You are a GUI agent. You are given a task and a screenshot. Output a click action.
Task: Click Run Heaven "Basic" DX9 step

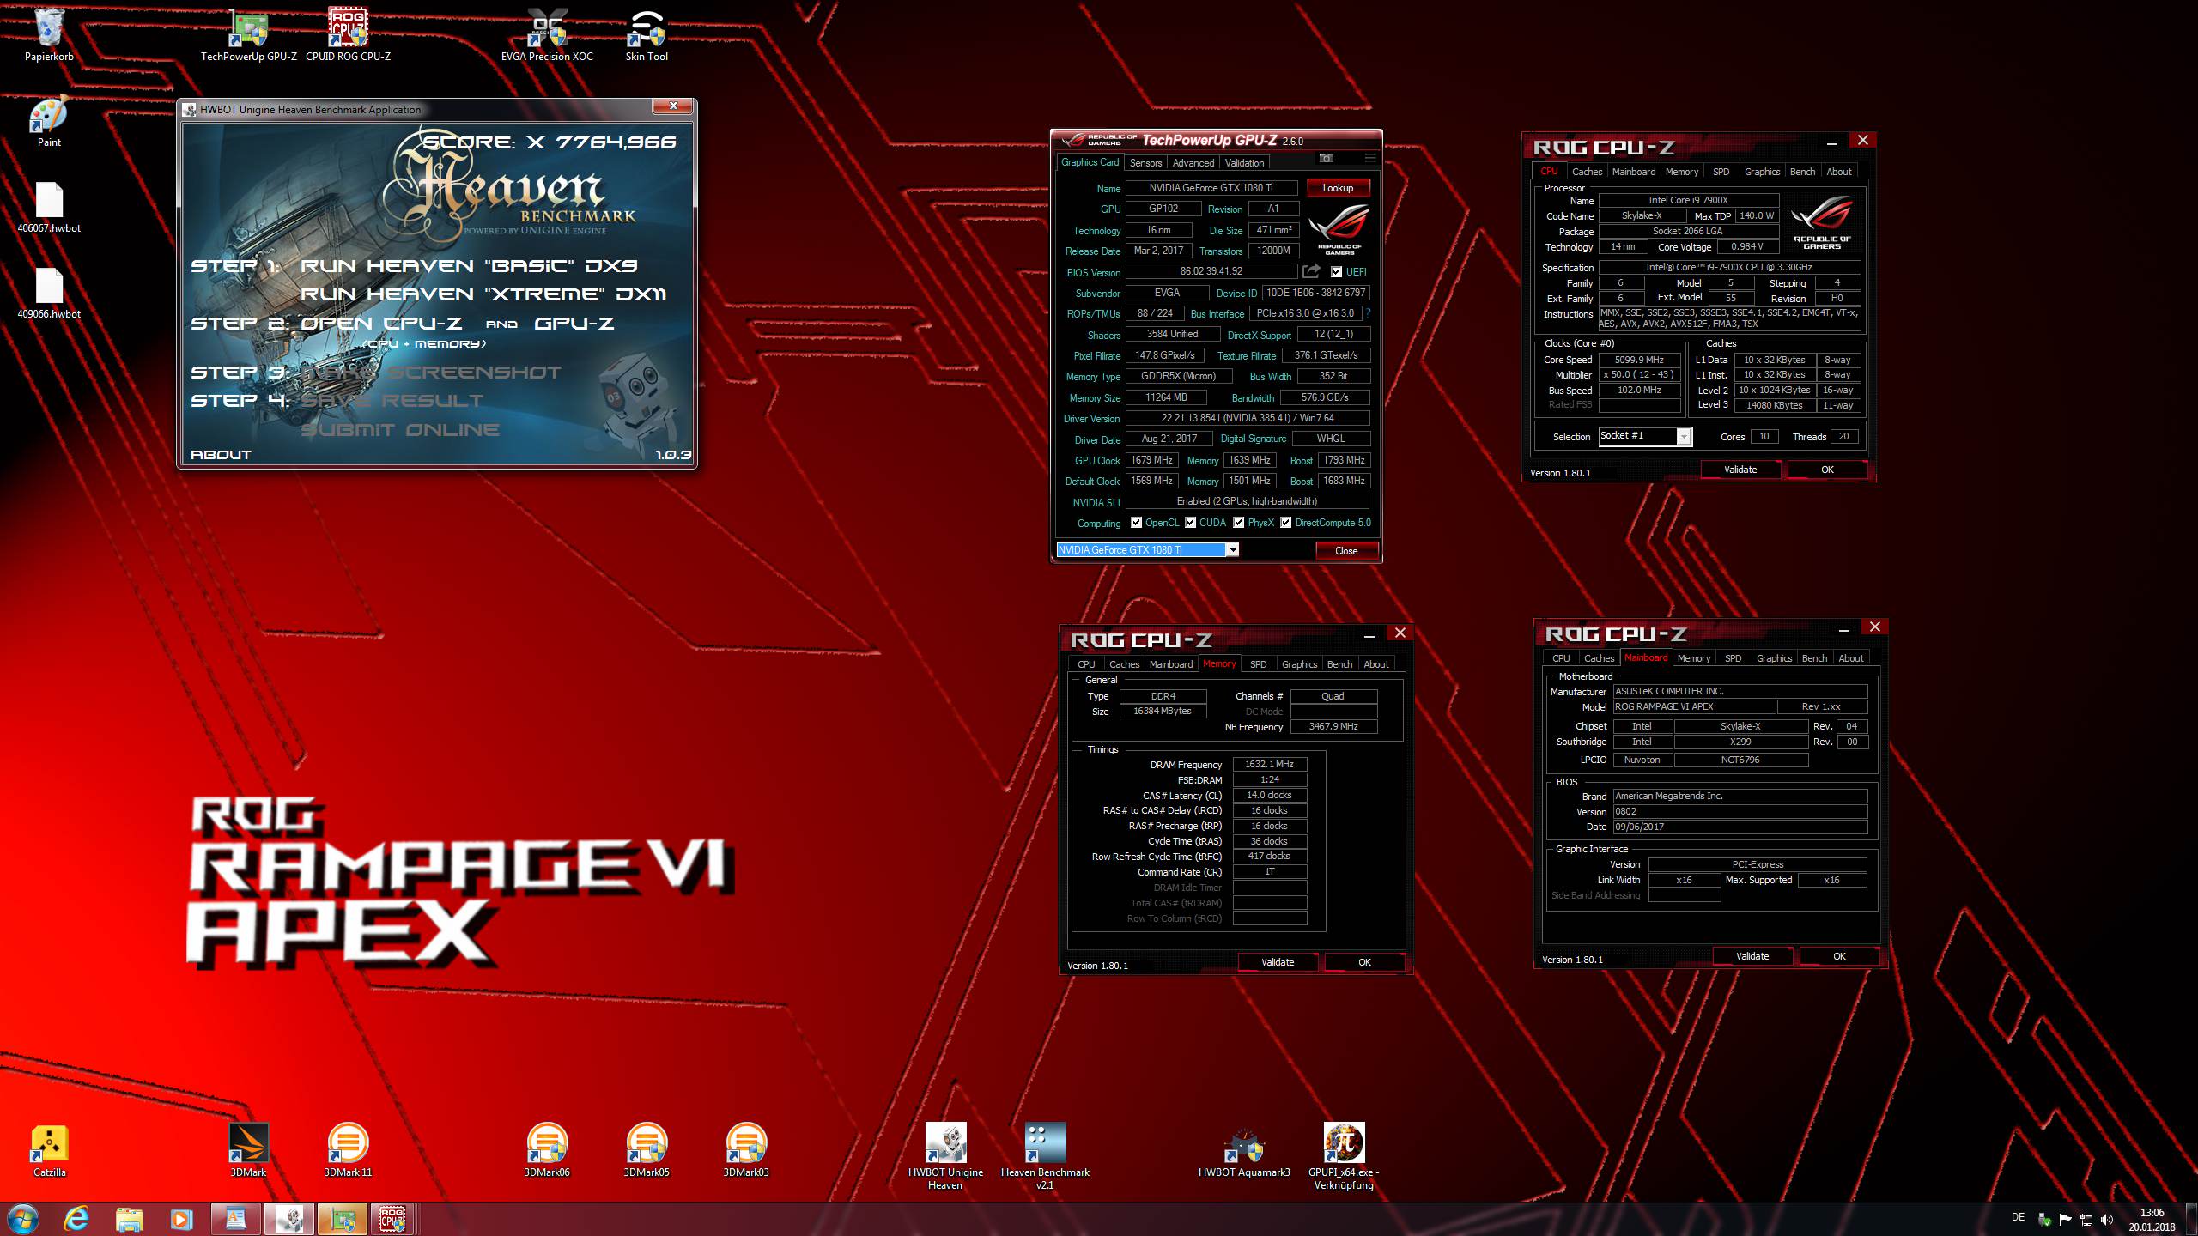pyautogui.click(x=469, y=266)
